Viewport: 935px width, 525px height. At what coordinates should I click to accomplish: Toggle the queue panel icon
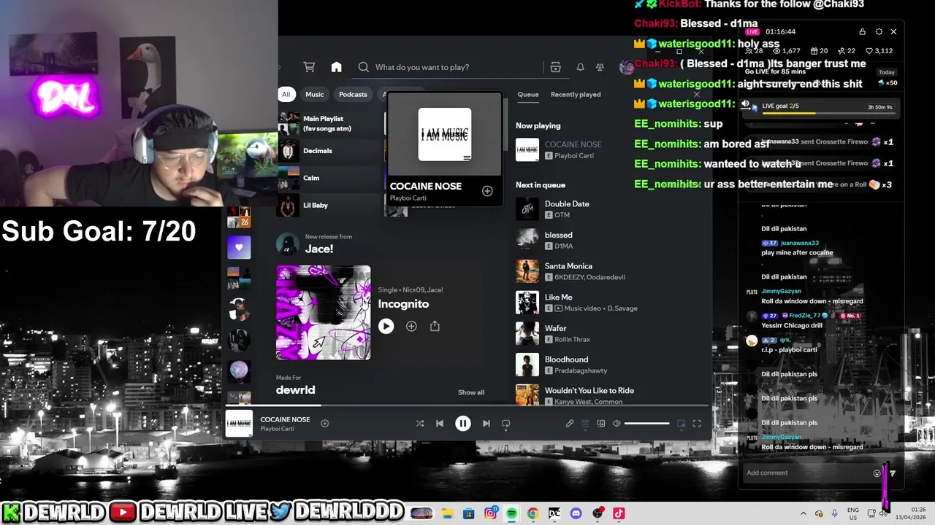(x=585, y=424)
